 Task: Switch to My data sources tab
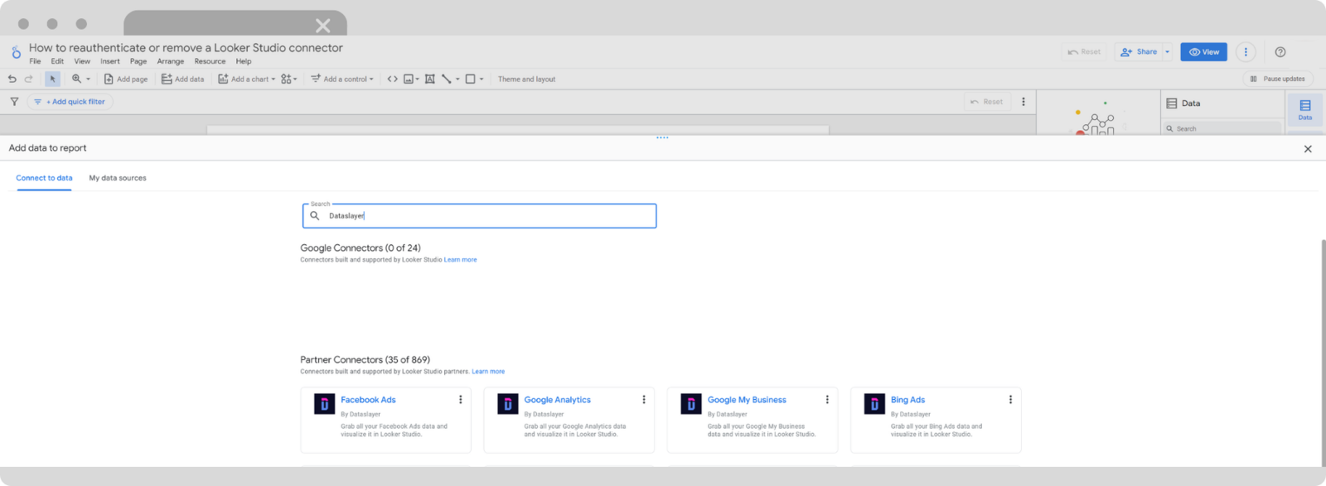(118, 178)
